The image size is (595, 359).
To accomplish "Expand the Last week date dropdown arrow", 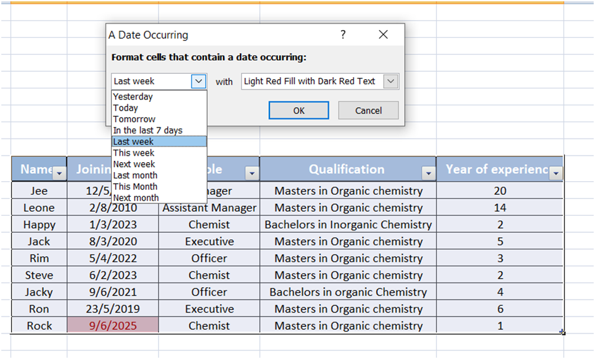I will click(x=199, y=81).
